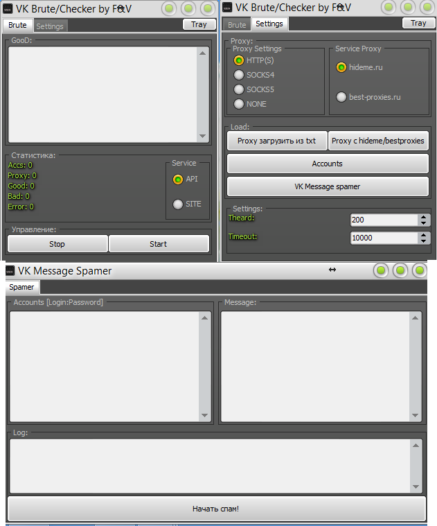
Task: Switch to the inactive Settings tab beside Brute
Action: (50, 26)
